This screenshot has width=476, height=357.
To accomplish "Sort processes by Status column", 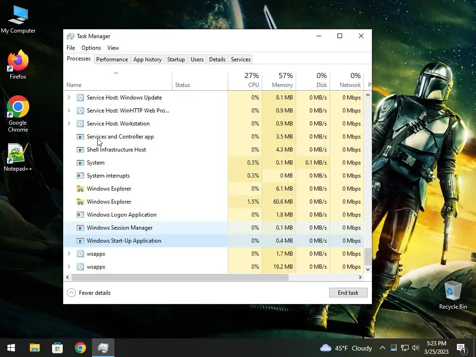I will 200,81.
